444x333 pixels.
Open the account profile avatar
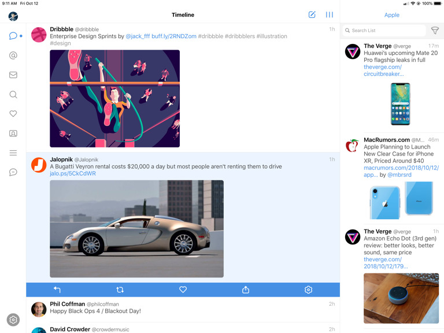pos(13,16)
